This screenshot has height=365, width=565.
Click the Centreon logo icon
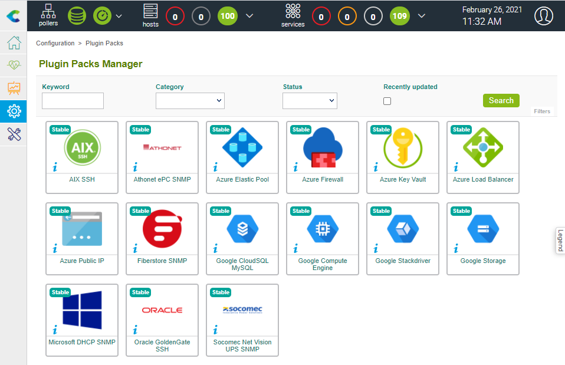[x=14, y=16]
